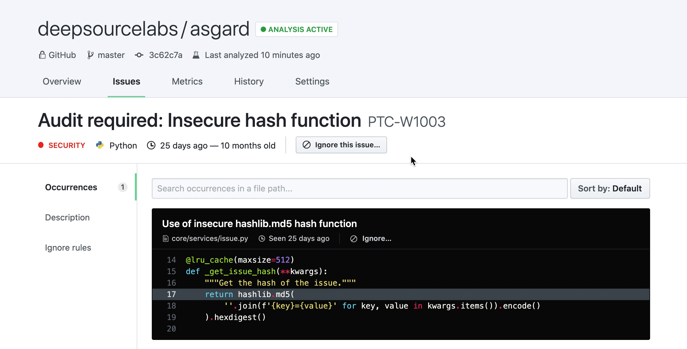The image size is (687, 349).
Task: Open the History tab
Action: [249, 82]
